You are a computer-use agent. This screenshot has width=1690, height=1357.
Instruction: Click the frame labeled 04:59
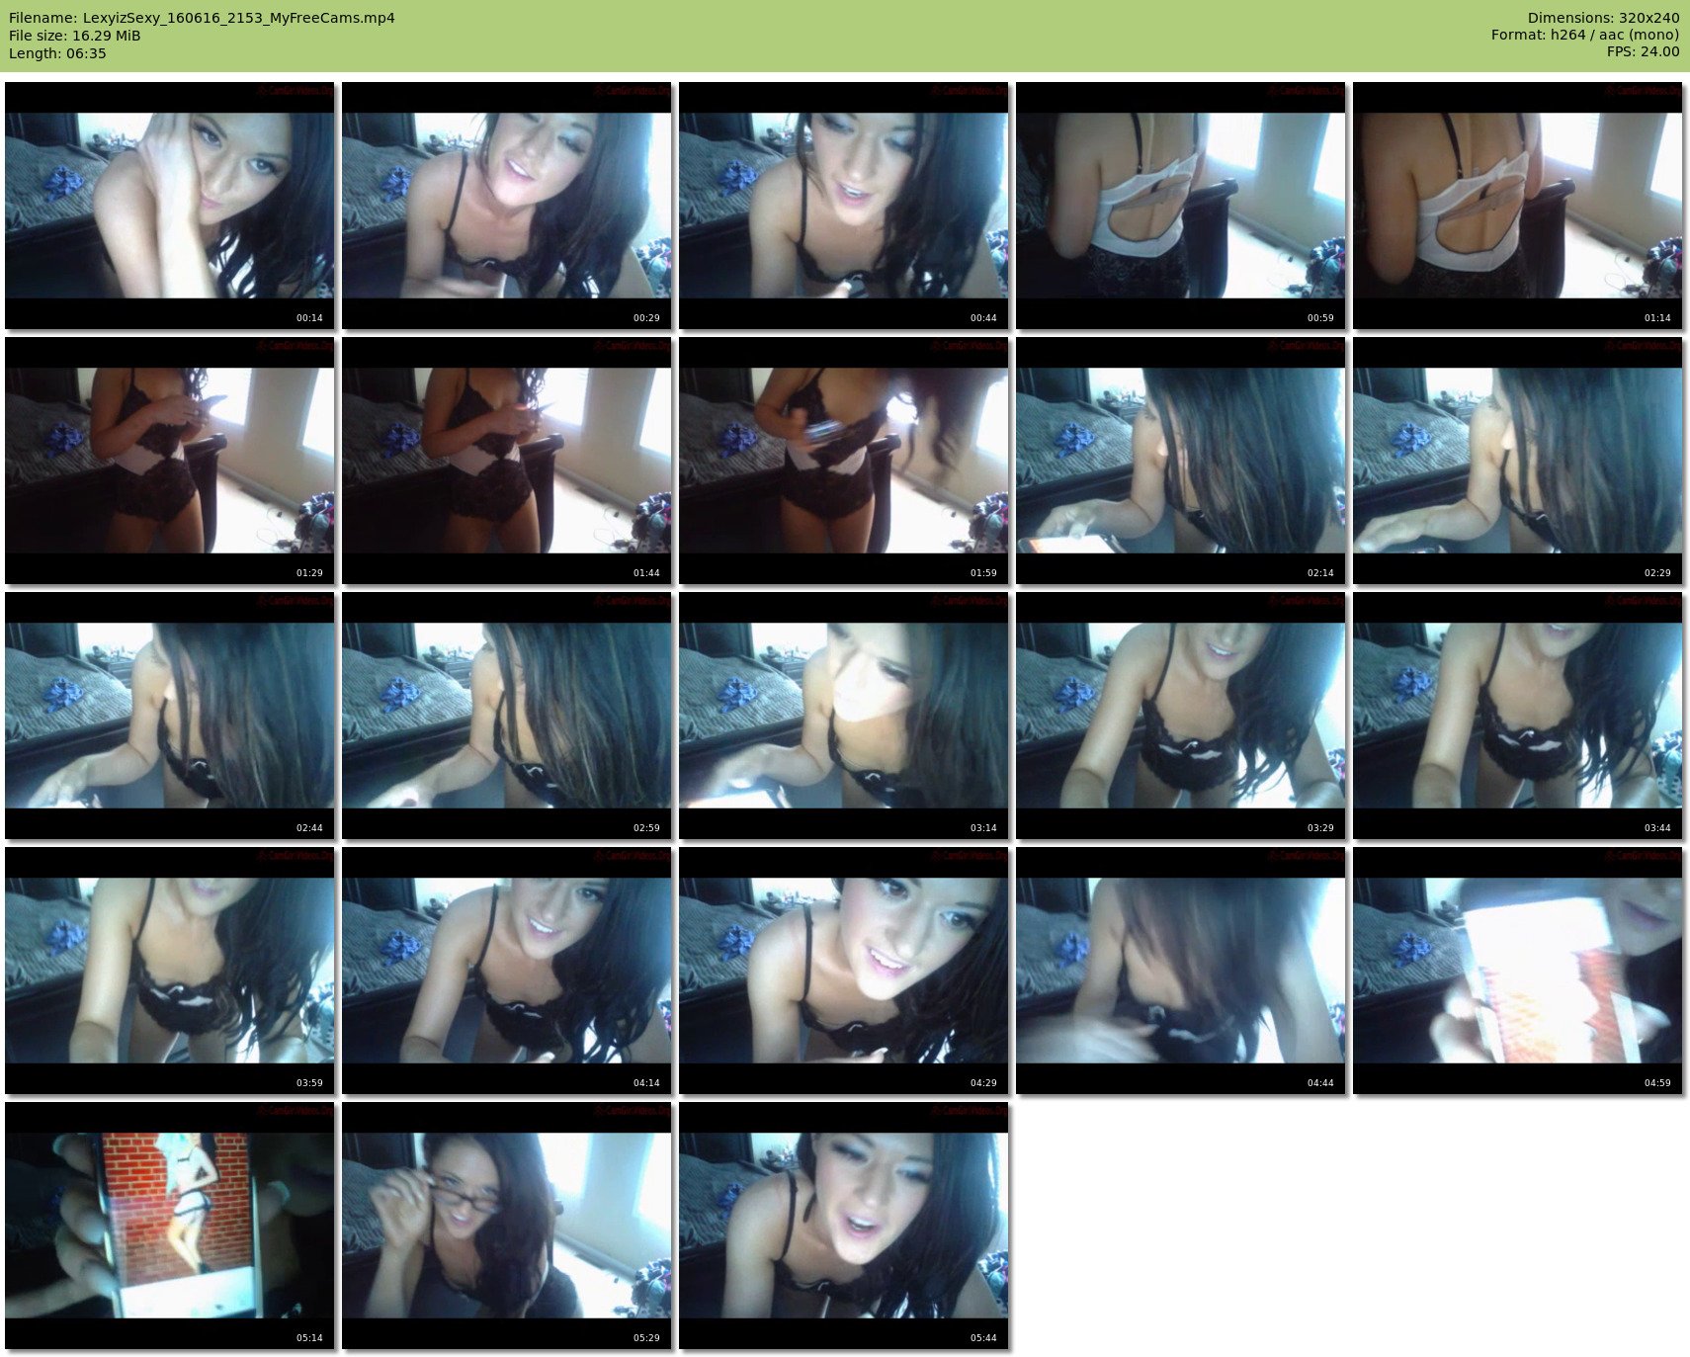[1517, 971]
